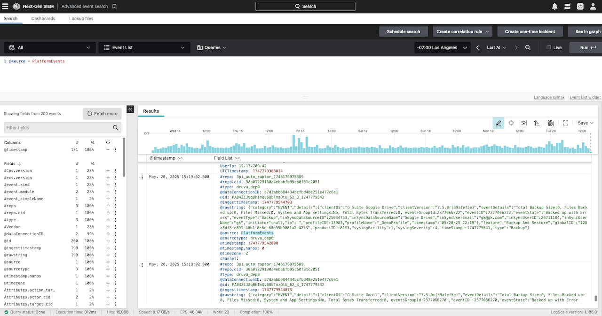Open the @timestamp column header dropdown
This screenshot has height=316, width=602.
coord(180,158)
